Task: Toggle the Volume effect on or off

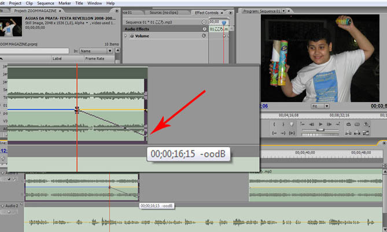Action: 132,36
